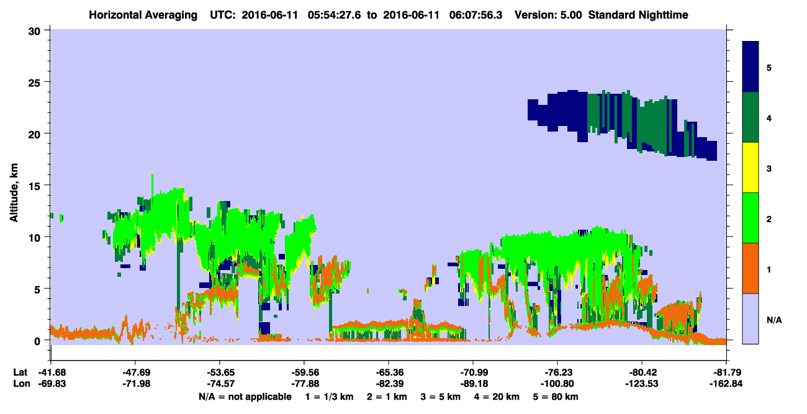807x414 pixels.
Task: Click legend text '2 = 1 km'
Action: click(x=387, y=397)
